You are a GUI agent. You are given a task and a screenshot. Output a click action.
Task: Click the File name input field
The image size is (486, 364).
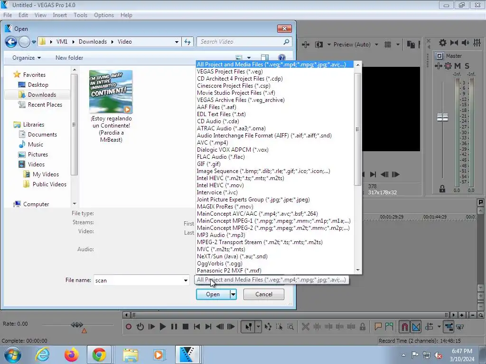click(x=138, y=281)
